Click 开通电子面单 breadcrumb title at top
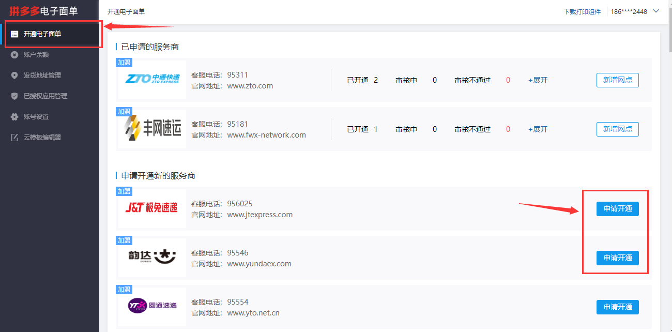Image resolution: width=672 pixels, height=332 pixels. coord(126,11)
